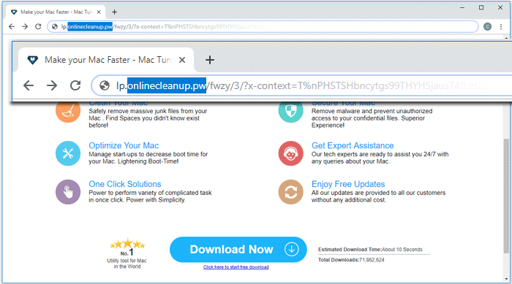Open a new tab with the small plus button

click(114, 12)
